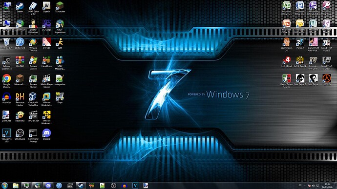
Task: Launch the Wolfenstein 3D shortcut
Action: pyautogui.click(x=287, y=45)
